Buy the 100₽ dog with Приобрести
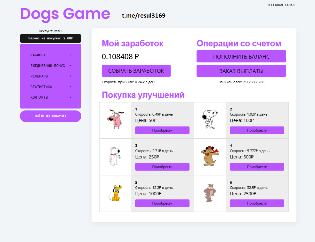 [x=257, y=130]
